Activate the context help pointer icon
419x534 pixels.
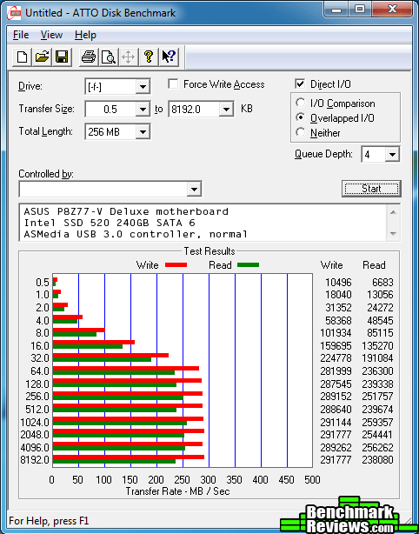(x=168, y=57)
